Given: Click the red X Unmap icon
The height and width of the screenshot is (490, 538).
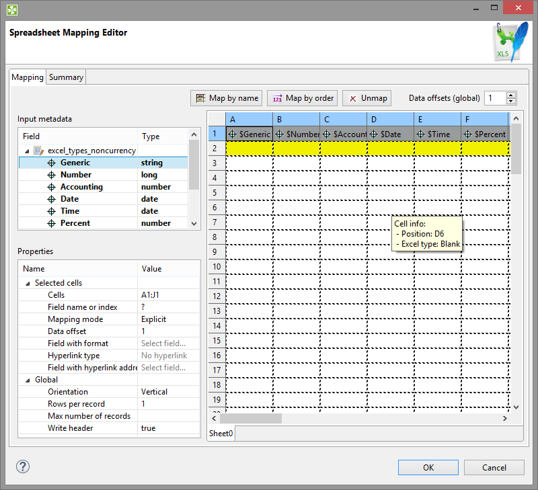Looking at the screenshot, I should pyautogui.click(x=352, y=99).
